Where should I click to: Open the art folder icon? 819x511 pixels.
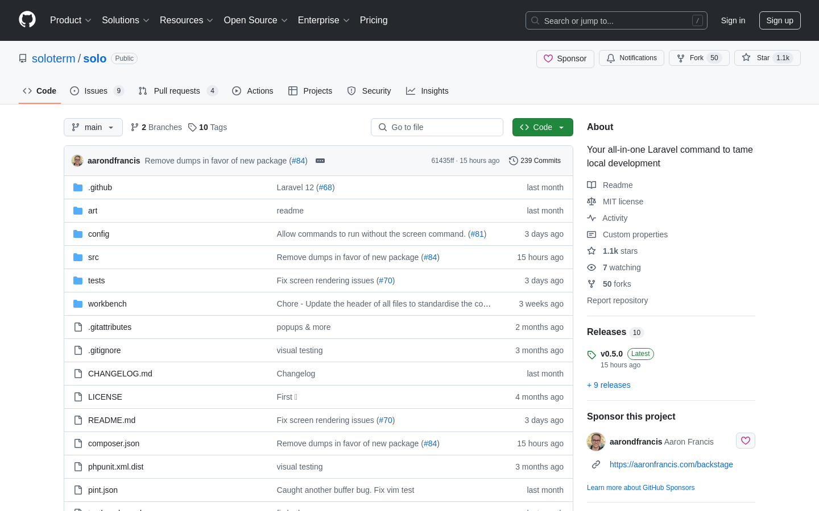(78, 211)
